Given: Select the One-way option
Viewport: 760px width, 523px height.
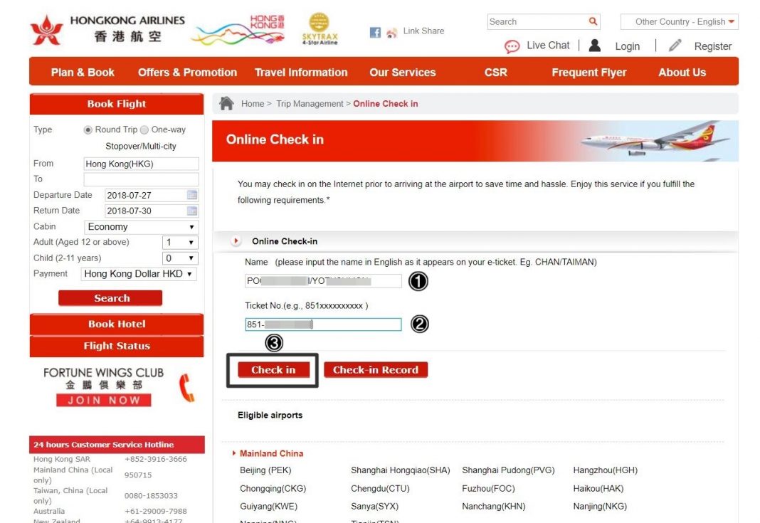Looking at the screenshot, I should tap(144, 130).
